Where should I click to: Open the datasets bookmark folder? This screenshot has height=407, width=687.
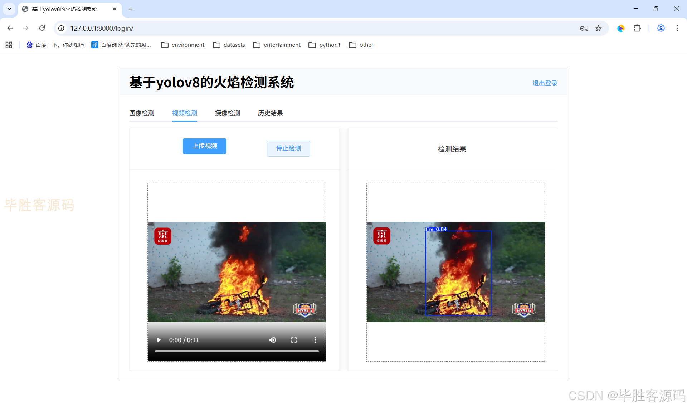click(x=229, y=45)
